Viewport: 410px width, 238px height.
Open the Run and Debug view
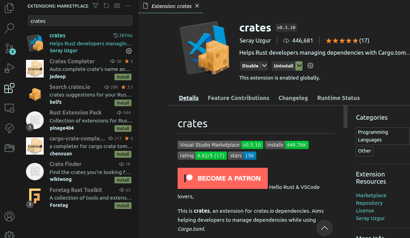[9, 68]
